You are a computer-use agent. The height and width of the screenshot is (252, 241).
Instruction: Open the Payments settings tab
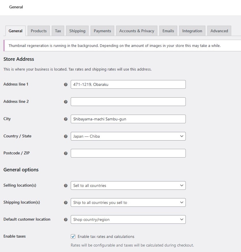pyautogui.click(x=102, y=31)
